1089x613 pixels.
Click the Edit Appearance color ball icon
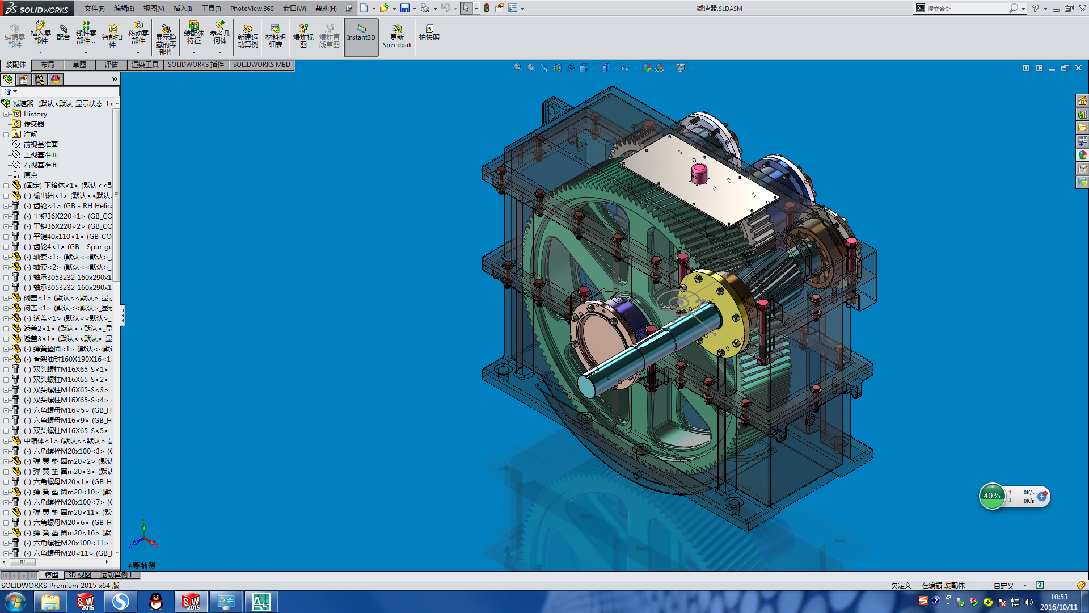pyautogui.click(x=647, y=68)
